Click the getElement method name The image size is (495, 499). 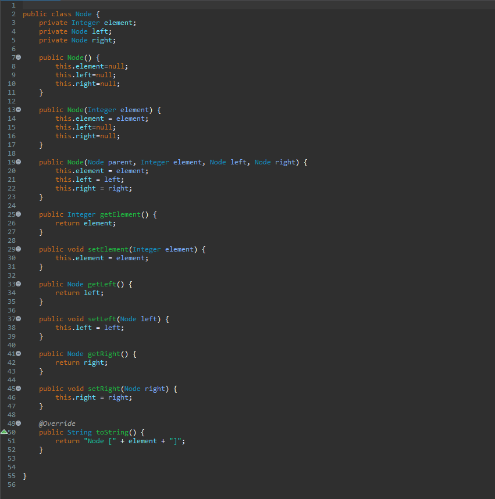click(120, 214)
